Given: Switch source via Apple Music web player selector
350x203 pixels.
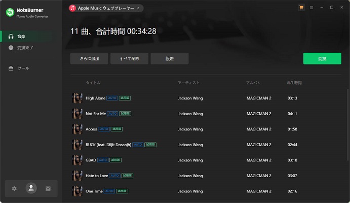Looking at the screenshot, I should coord(106,8).
